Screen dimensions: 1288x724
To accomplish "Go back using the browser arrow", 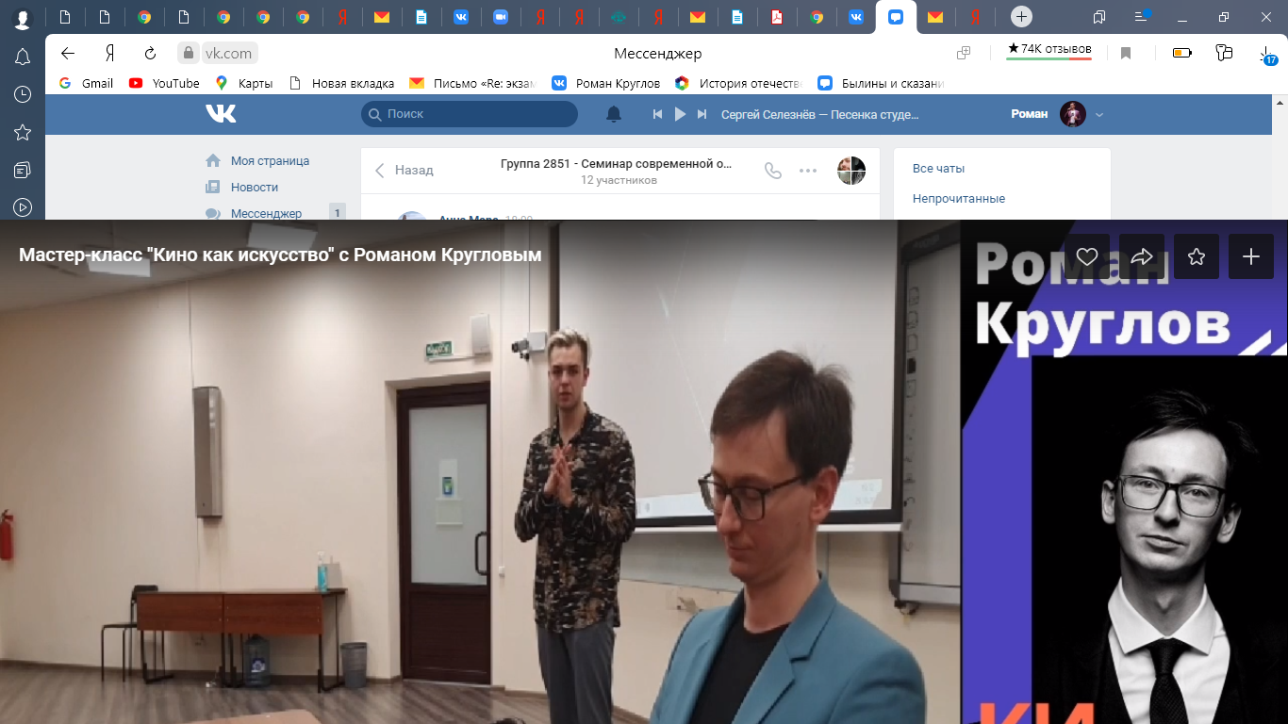I will (x=68, y=54).
